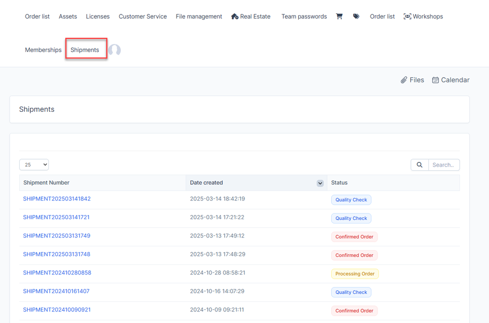Screen dimensions: 489x323
Task: Go to the Memberships menu item
Action: [43, 50]
